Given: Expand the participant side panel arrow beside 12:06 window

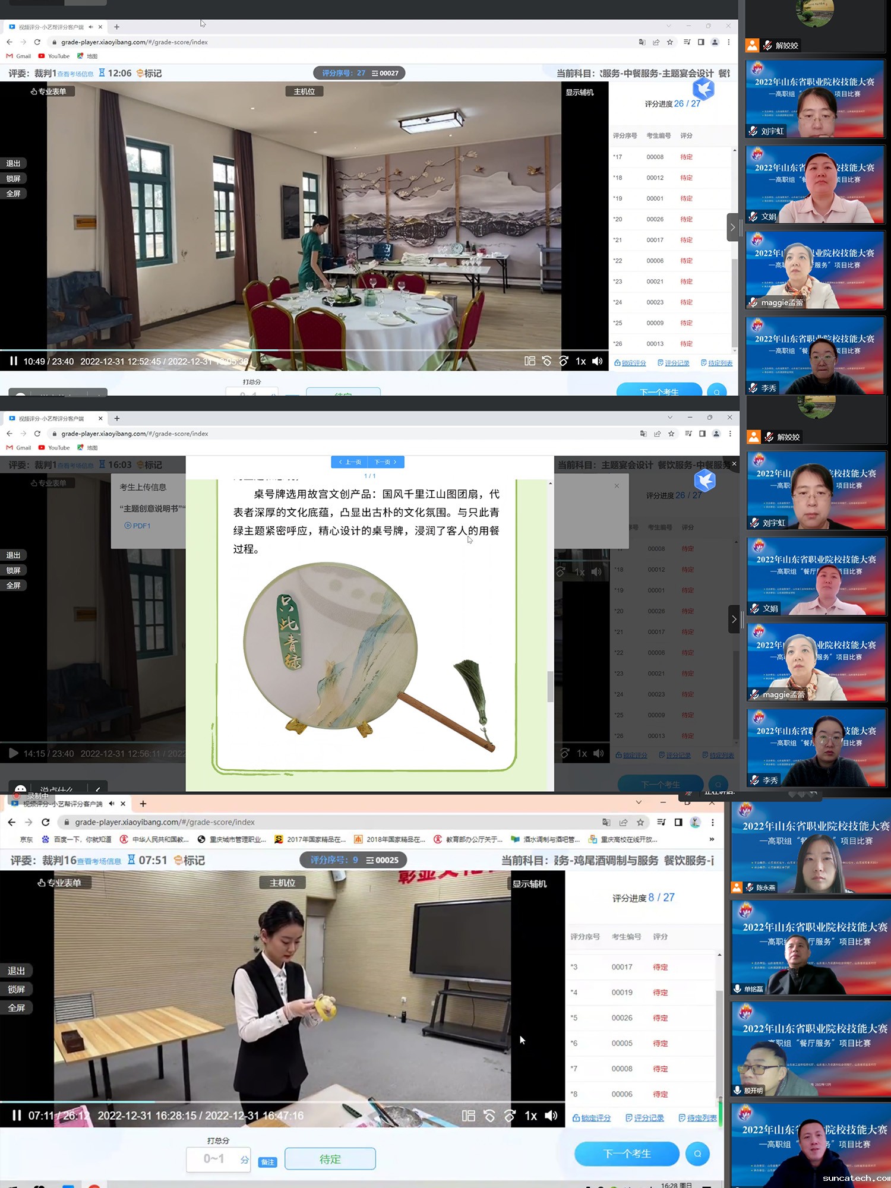Looking at the screenshot, I should pyautogui.click(x=732, y=228).
